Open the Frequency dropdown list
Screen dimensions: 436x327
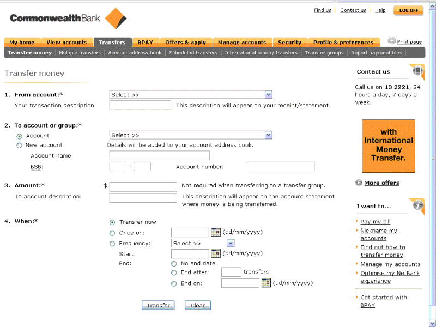click(202, 244)
